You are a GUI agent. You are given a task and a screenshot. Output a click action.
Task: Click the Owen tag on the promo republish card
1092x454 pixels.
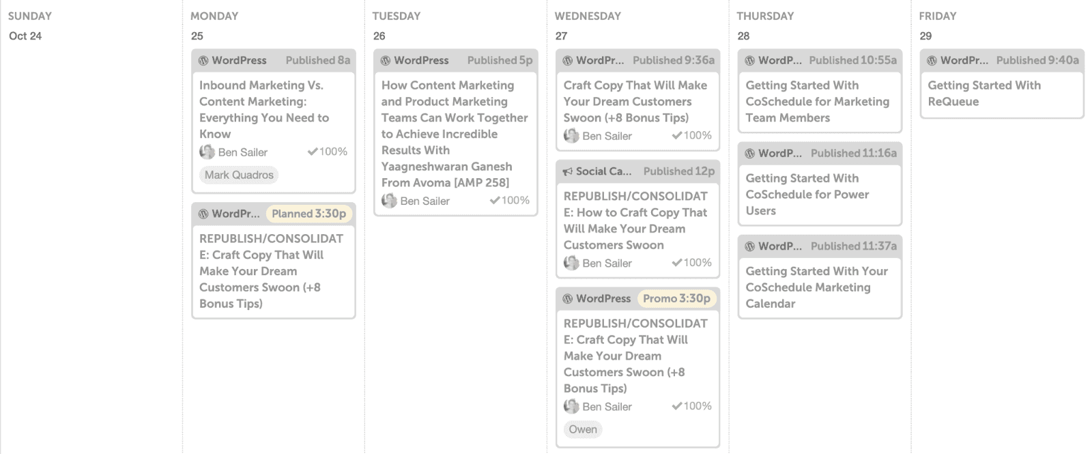[583, 429]
